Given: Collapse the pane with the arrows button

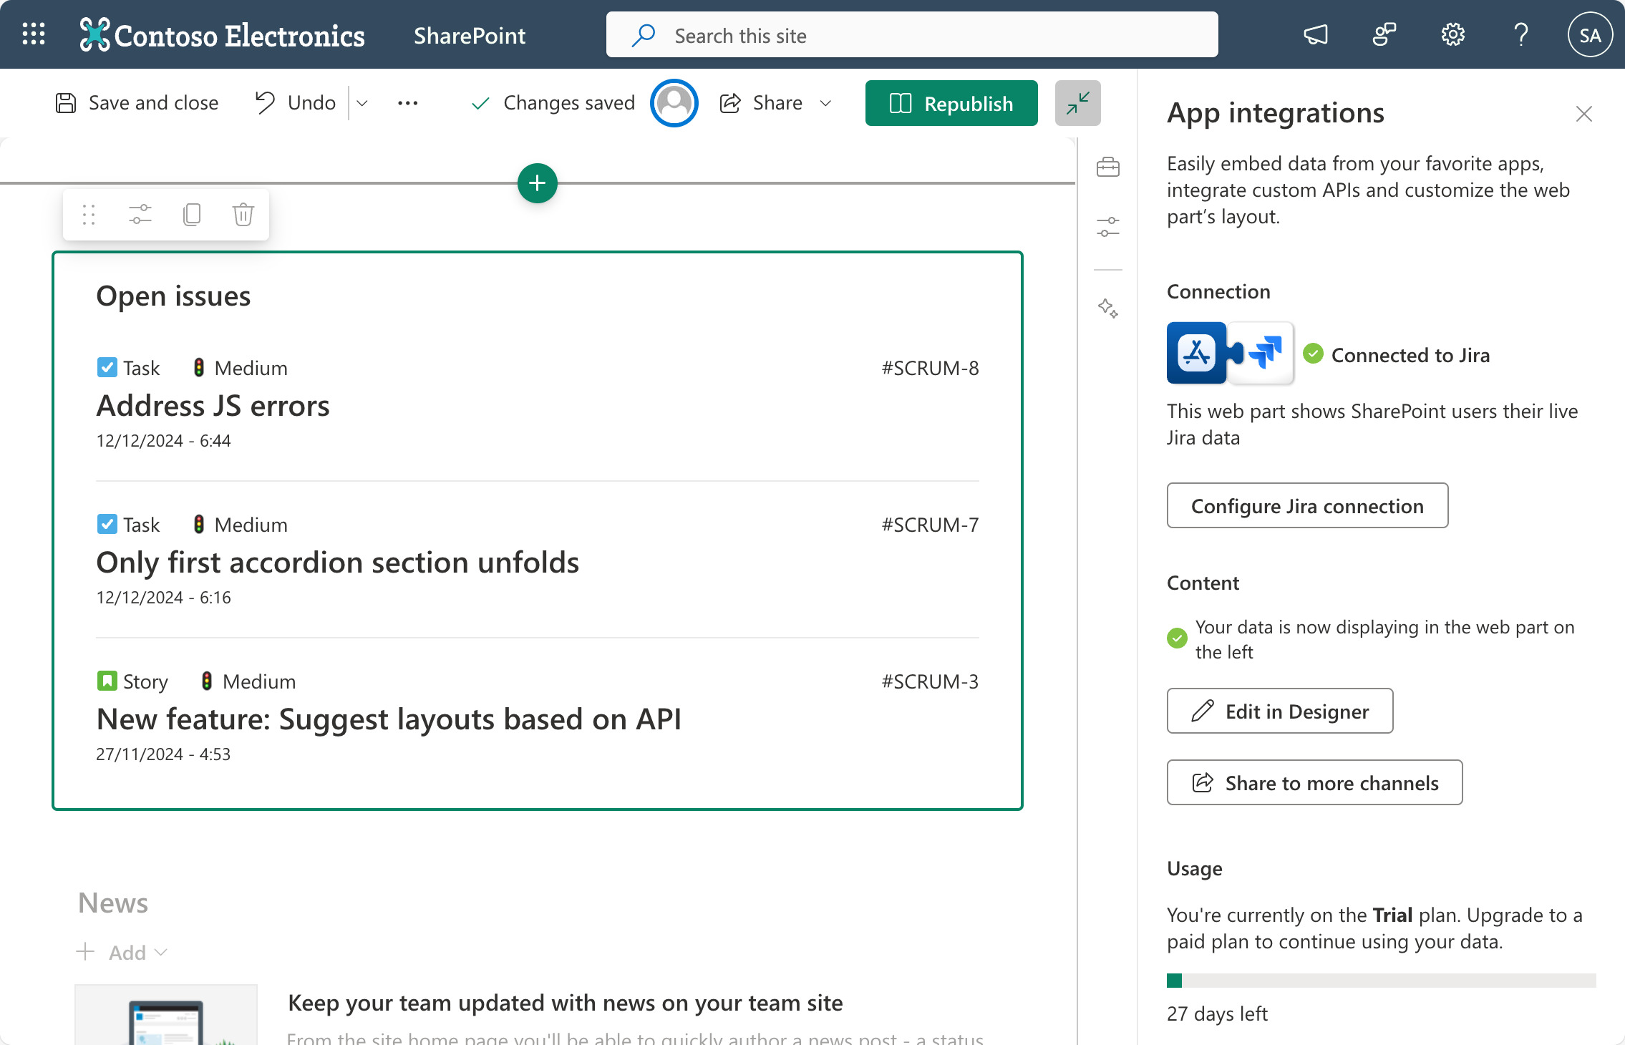Looking at the screenshot, I should pyautogui.click(x=1077, y=103).
